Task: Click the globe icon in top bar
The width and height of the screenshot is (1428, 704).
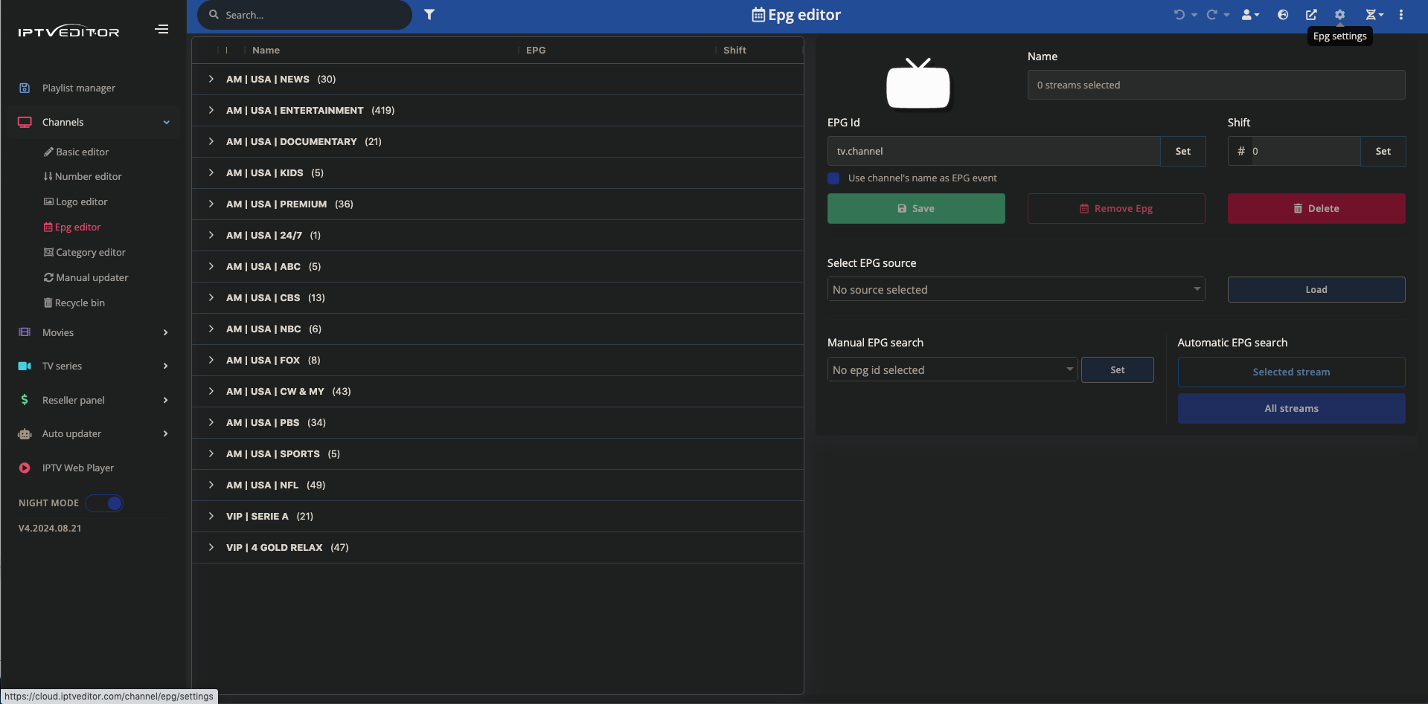Action: tap(1283, 15)
